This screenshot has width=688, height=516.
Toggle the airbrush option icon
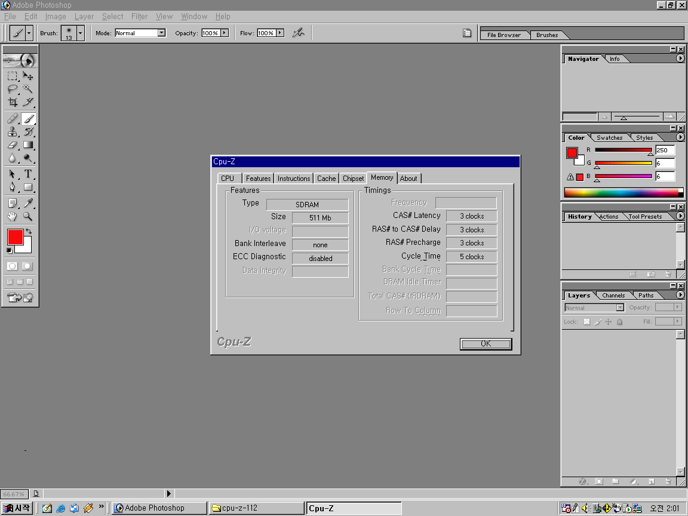point(299,33)
